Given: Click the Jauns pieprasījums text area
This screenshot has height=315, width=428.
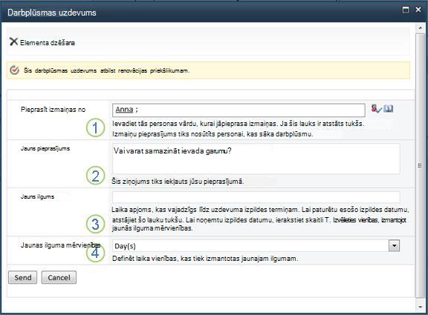Looking at the screenshot, I should point(256,159).
